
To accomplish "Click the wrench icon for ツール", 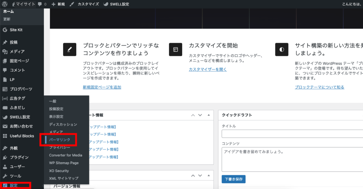I will click(x=5, y=176).
